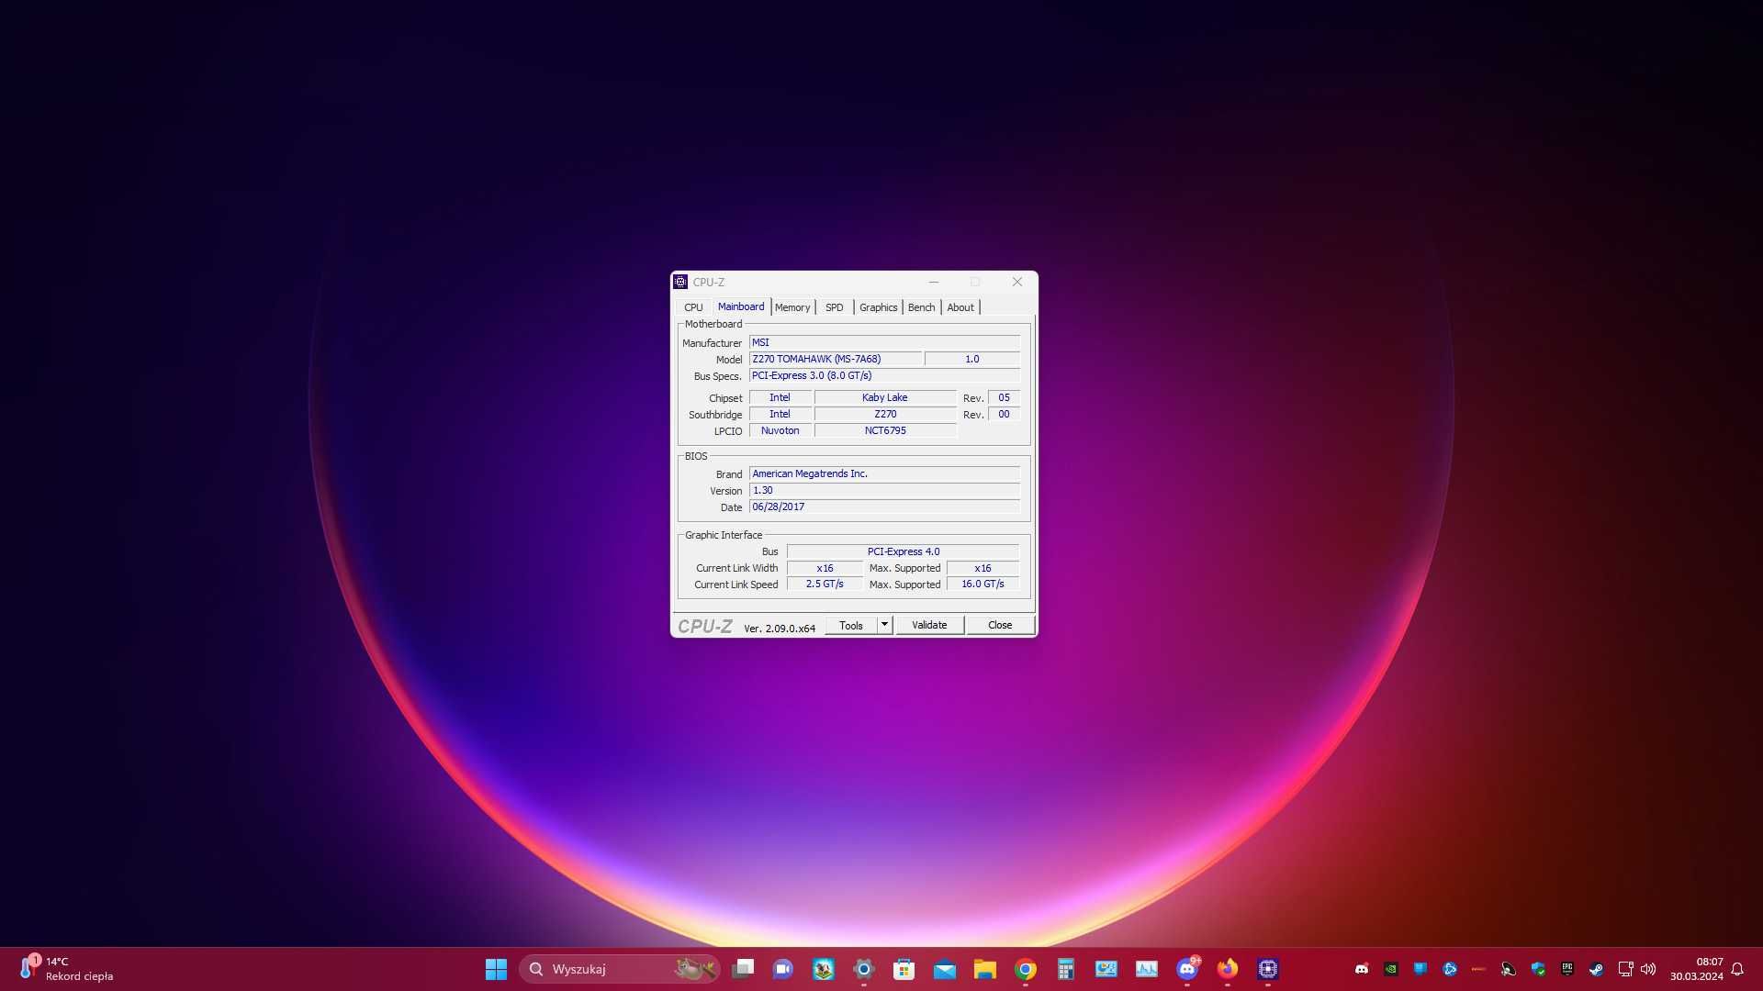Viewport: 1763px width, 991px height.
Task: Click the Current Link Speed 2.5 GT/s value
Action: (x=825, y=585)
